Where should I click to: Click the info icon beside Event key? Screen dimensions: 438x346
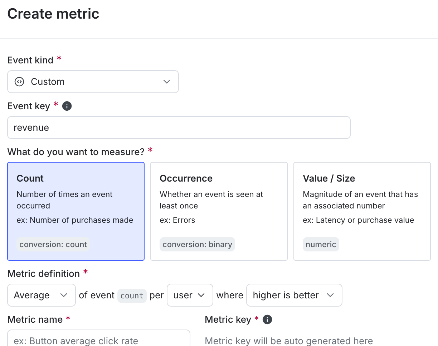(67, 106)
